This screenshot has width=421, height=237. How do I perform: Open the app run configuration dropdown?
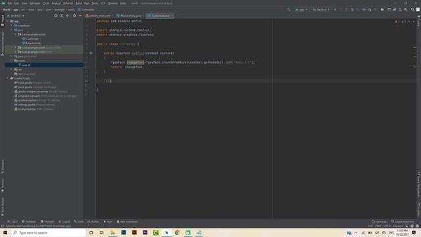(301, 9)
